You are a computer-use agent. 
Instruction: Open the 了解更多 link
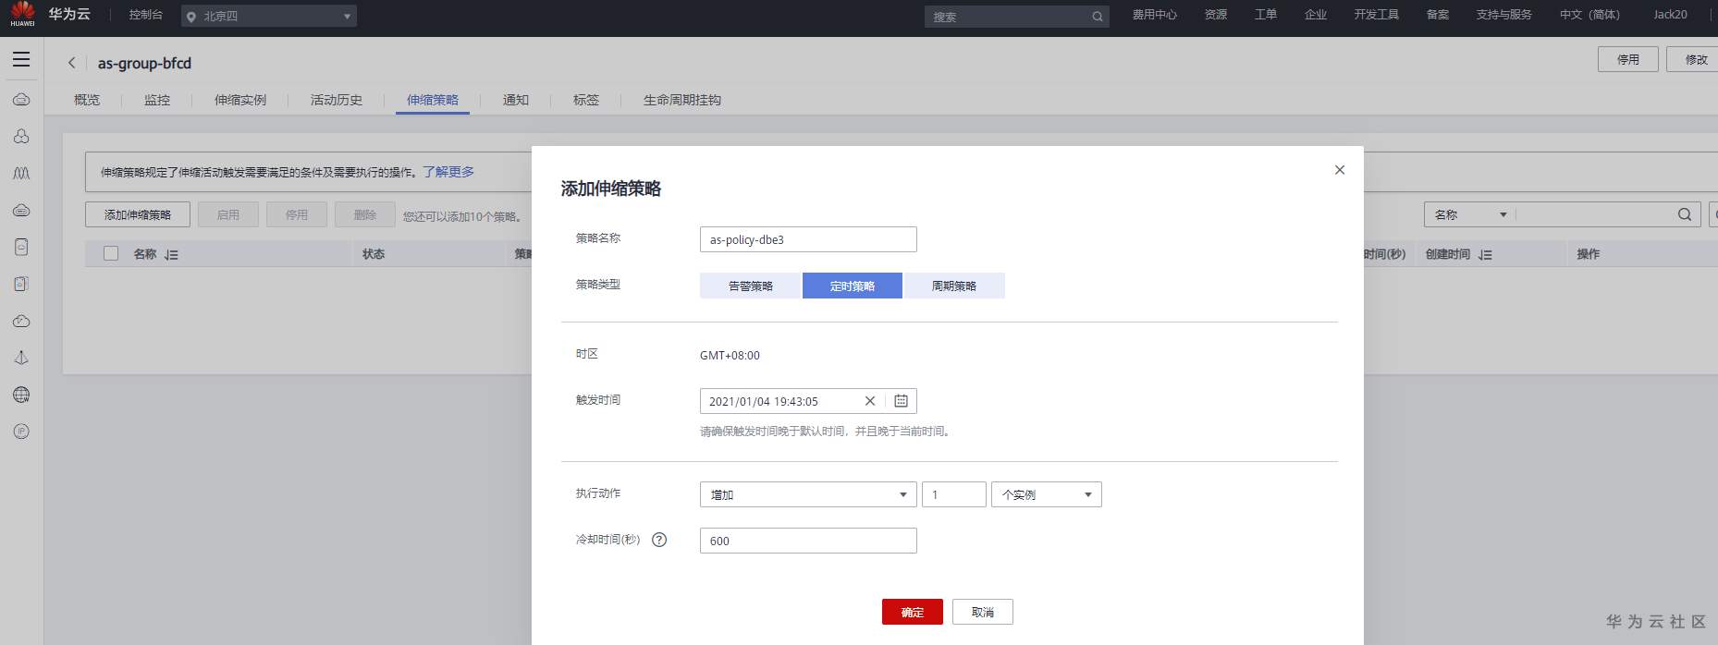click(x=448, y=172)
